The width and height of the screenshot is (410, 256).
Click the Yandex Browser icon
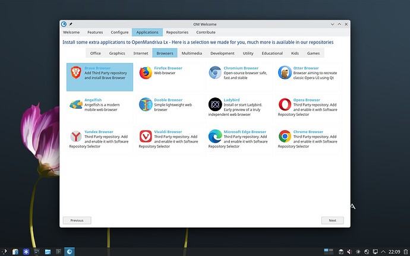pos(76,136)
